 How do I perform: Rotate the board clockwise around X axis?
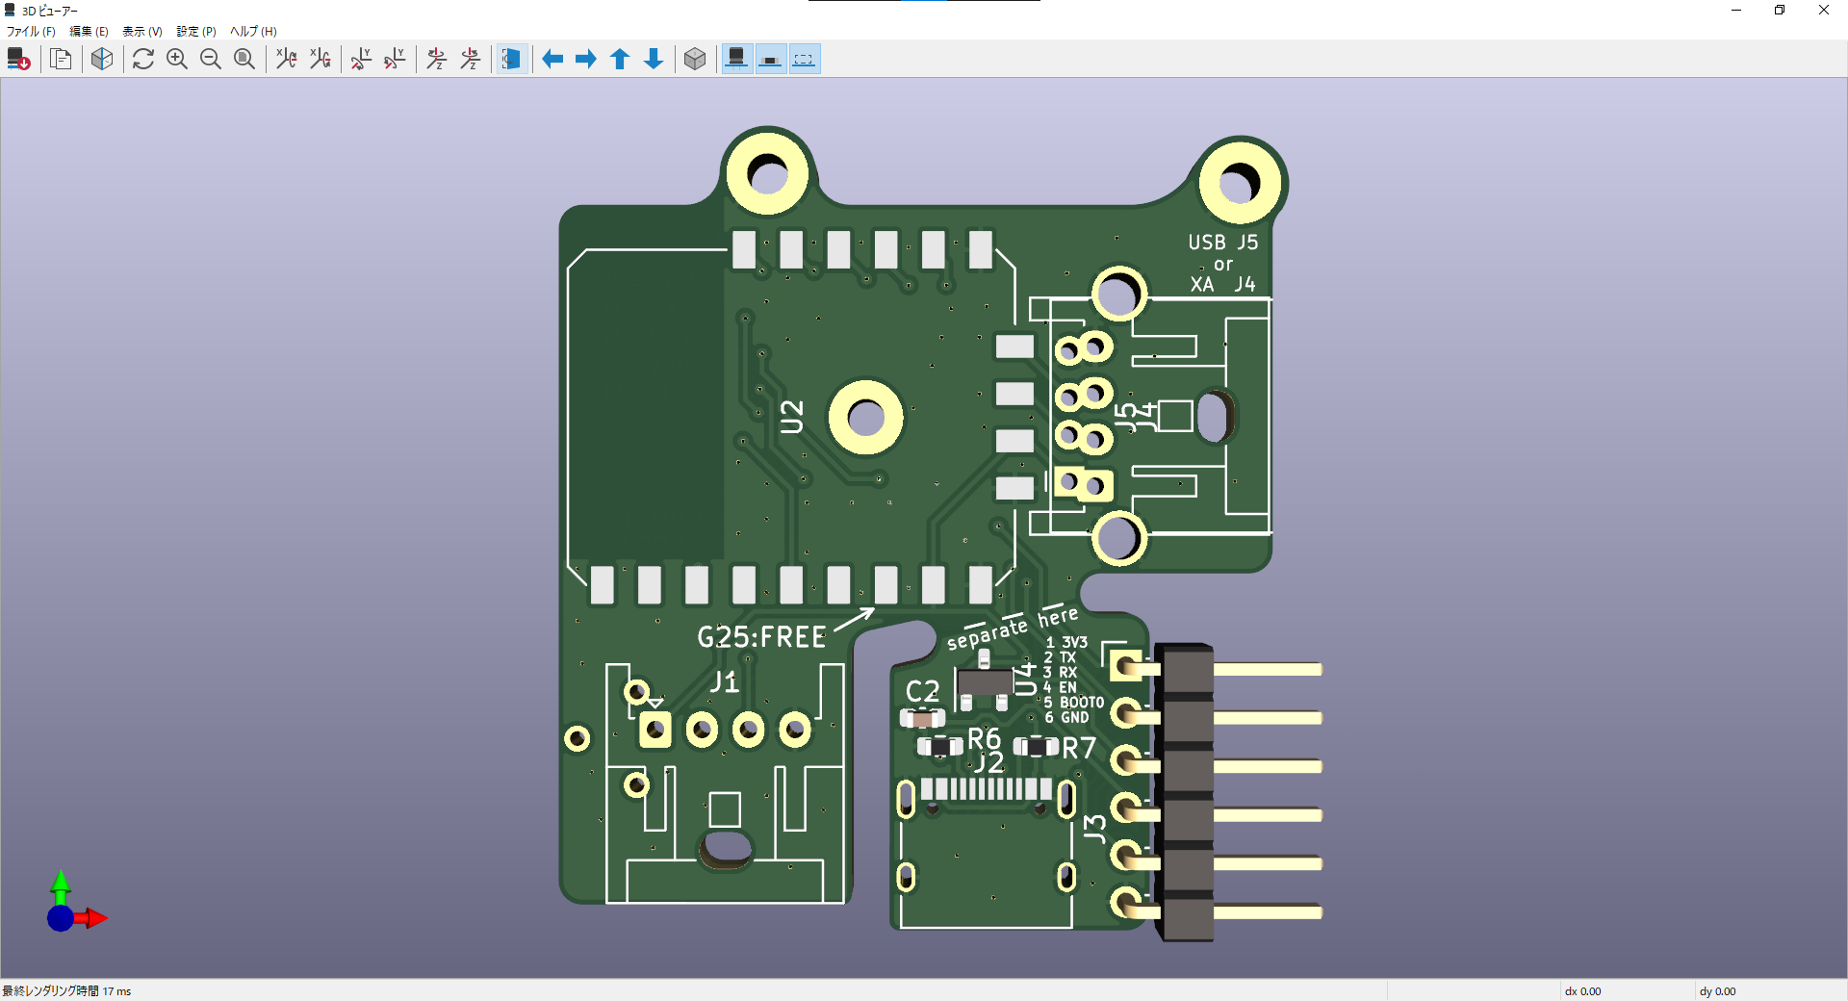click(285, 59)
